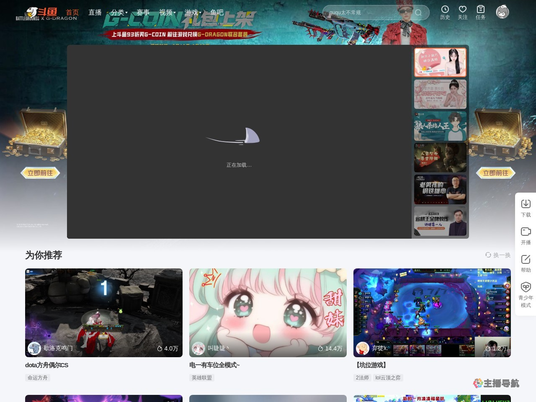Expand the 游戏 games dropdown
Image resolution: width=536 pixels, height=402 pixels.
(x=193, y=13)
